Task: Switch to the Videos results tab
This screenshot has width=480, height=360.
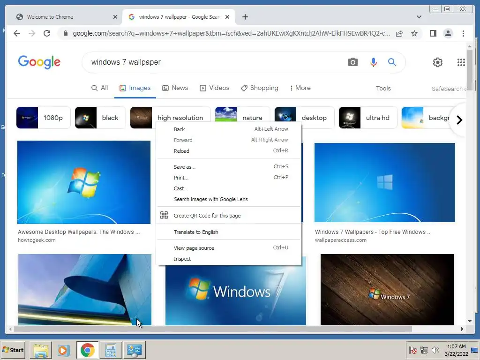Action: click(214, 88)
